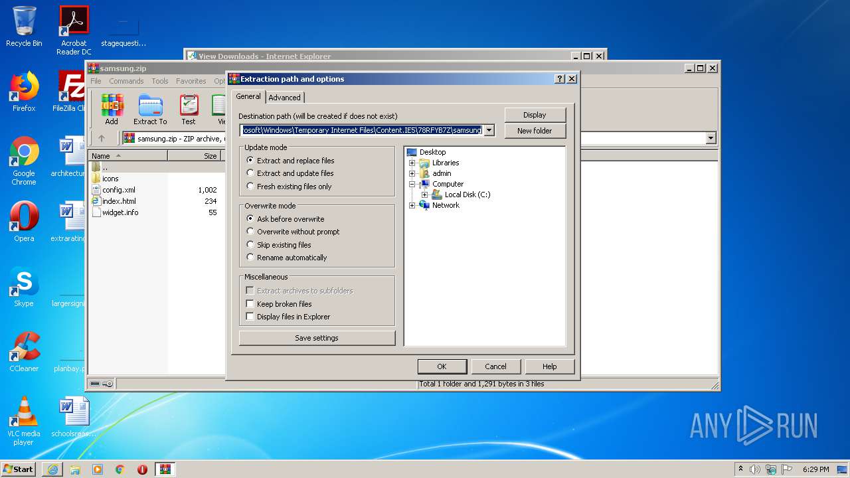Click the Chrome taskbar icon
Viewport: 850px width, 478px height.
[120, 469]
